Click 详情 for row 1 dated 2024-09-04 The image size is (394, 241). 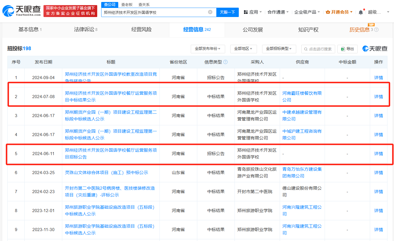[378, 78]
